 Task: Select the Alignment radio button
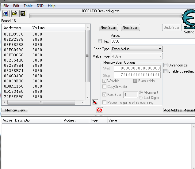(x=141, y=92)
